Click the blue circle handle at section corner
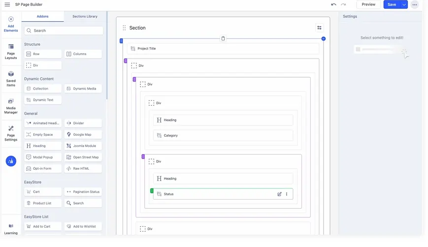The height and width of the screenshot is (247, 428). [324, 38]
